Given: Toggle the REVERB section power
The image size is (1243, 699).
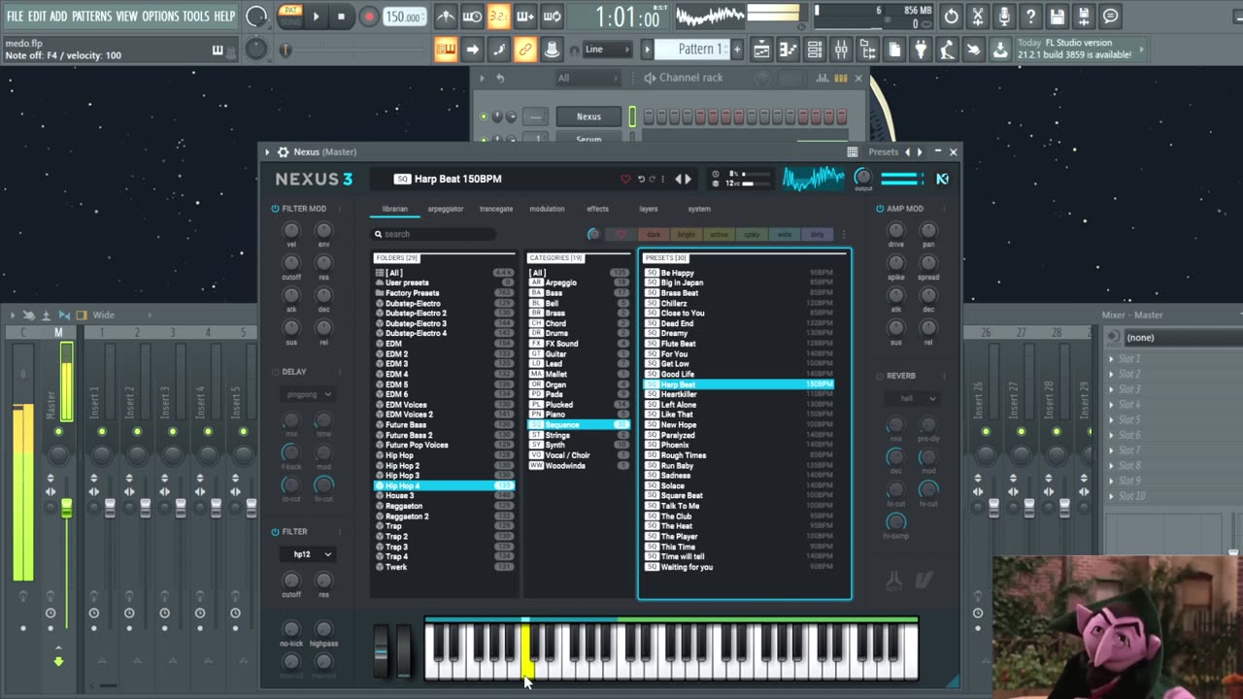Looking at the screenshot, I should pyautogui.click(x=881, y=376).
